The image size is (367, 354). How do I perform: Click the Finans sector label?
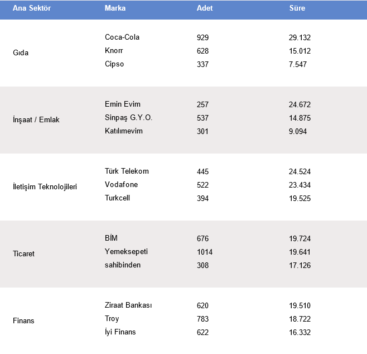coord(23,321)
